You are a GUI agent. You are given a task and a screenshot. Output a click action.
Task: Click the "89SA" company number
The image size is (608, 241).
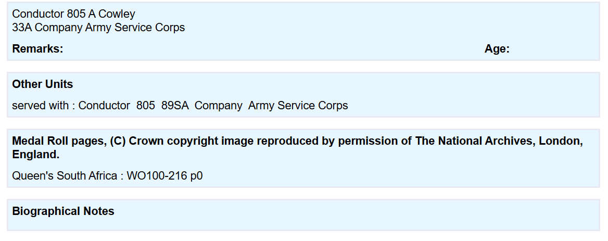[174, 105]
